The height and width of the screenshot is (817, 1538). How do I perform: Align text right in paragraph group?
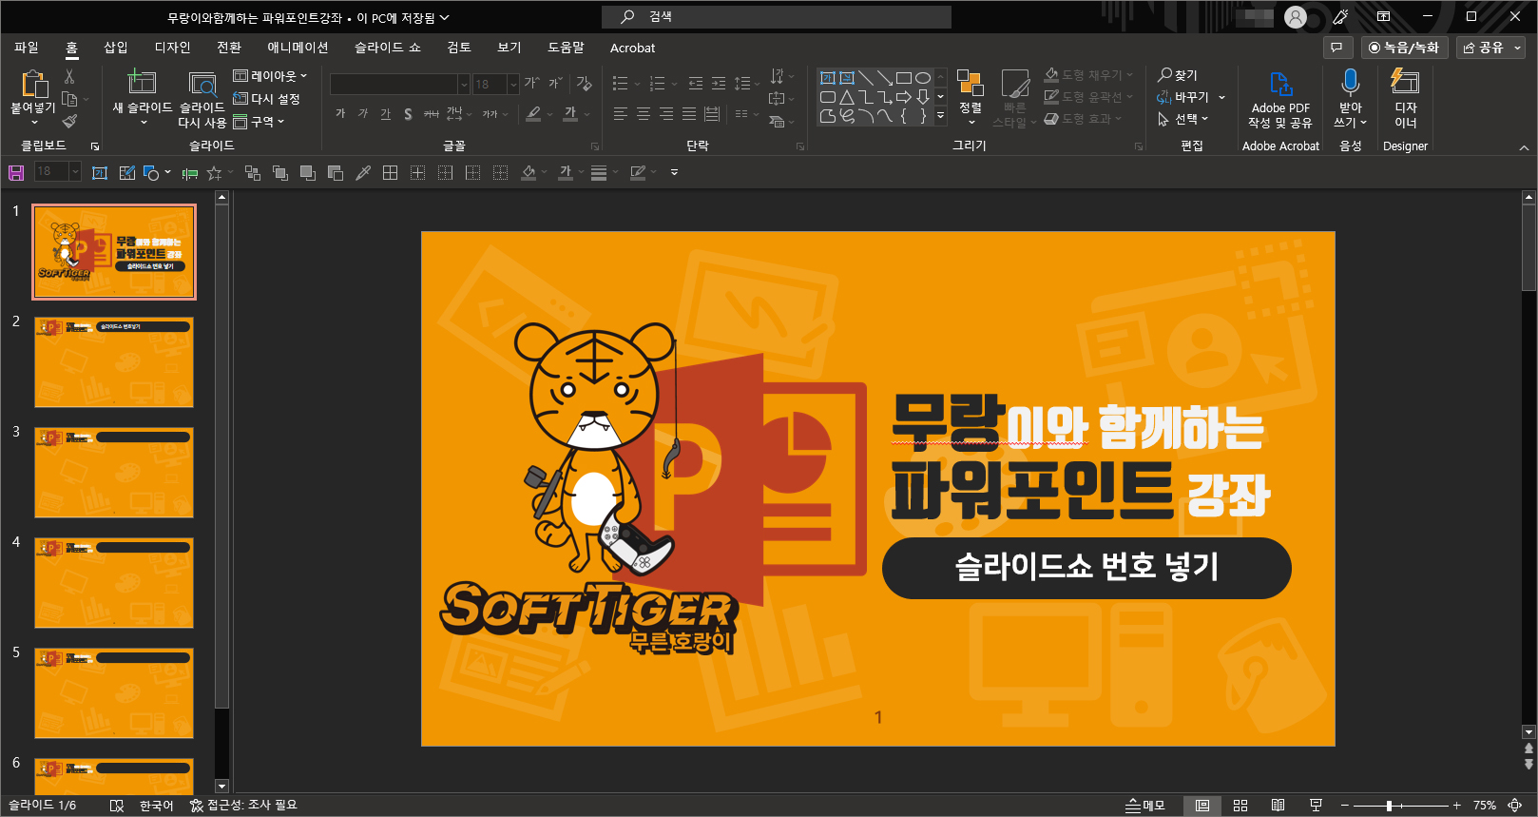click(666, 114)
